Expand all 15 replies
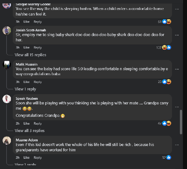The image size is (187, 169). click(x=30, y=55)
